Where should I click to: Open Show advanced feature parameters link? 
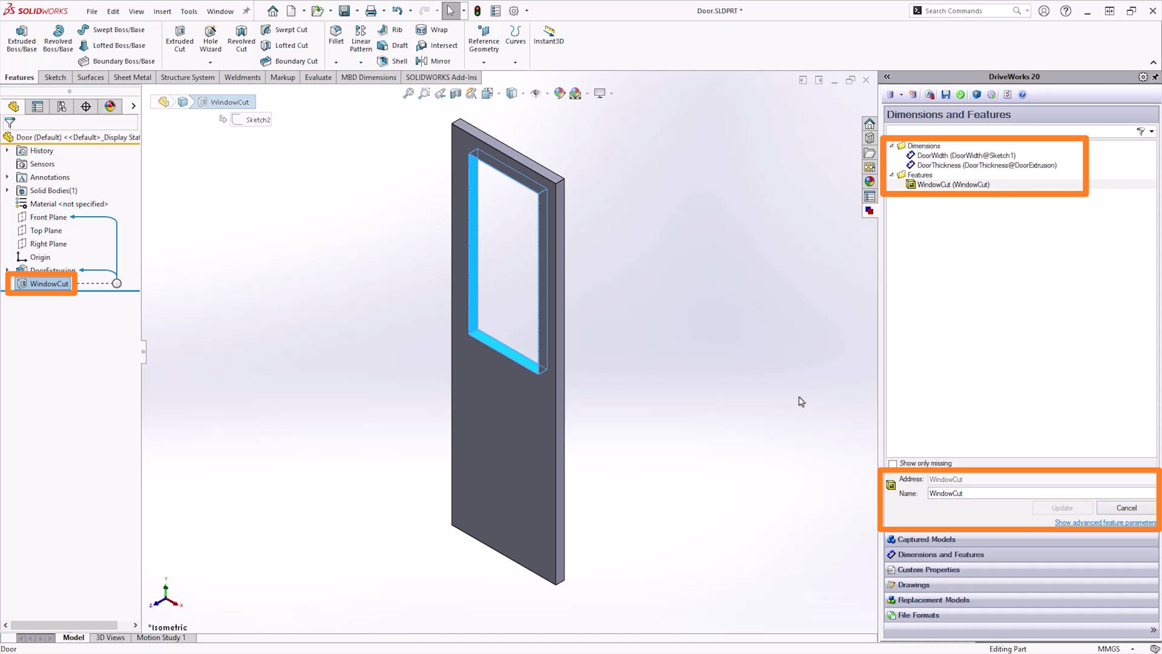point(1105,523)
